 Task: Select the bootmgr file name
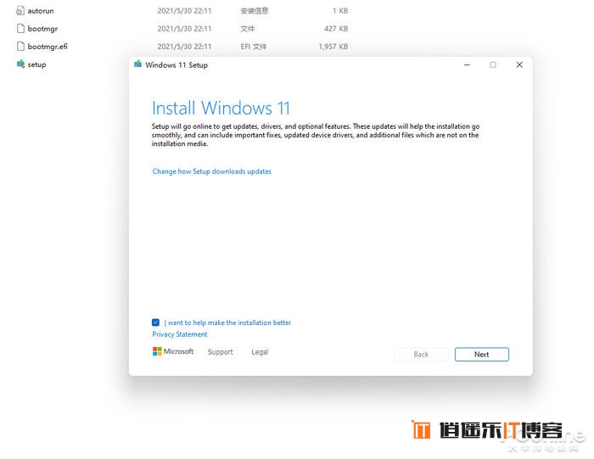coord(42,29)
